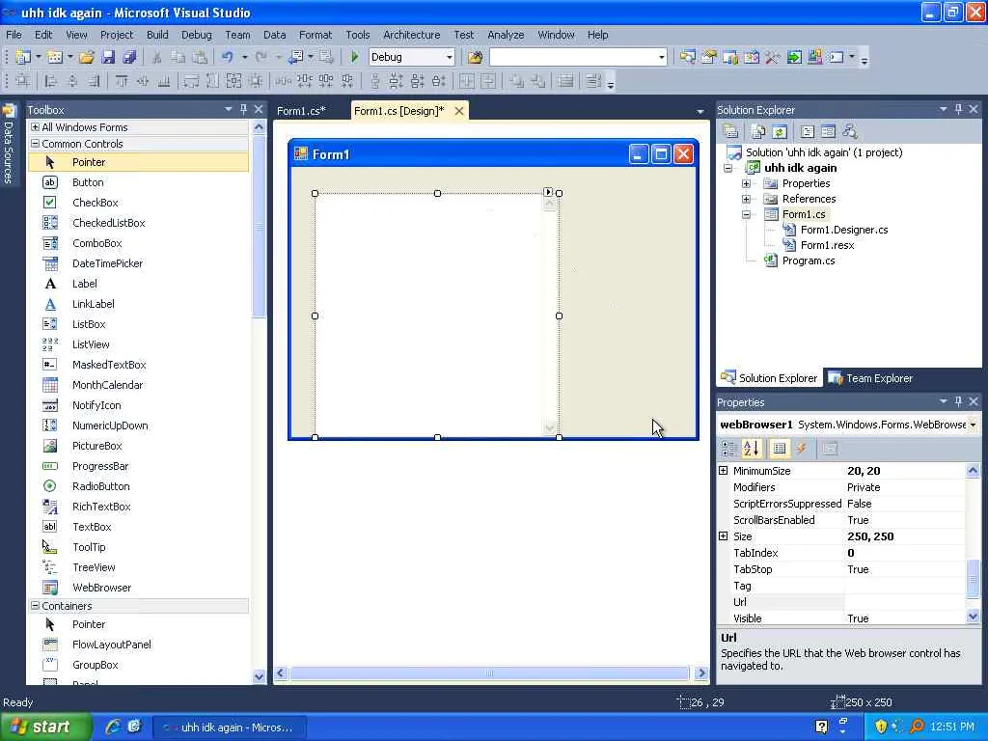Pick the TextBox control in Toolbox
The image size is (988, 741).
tap(92, 527)
